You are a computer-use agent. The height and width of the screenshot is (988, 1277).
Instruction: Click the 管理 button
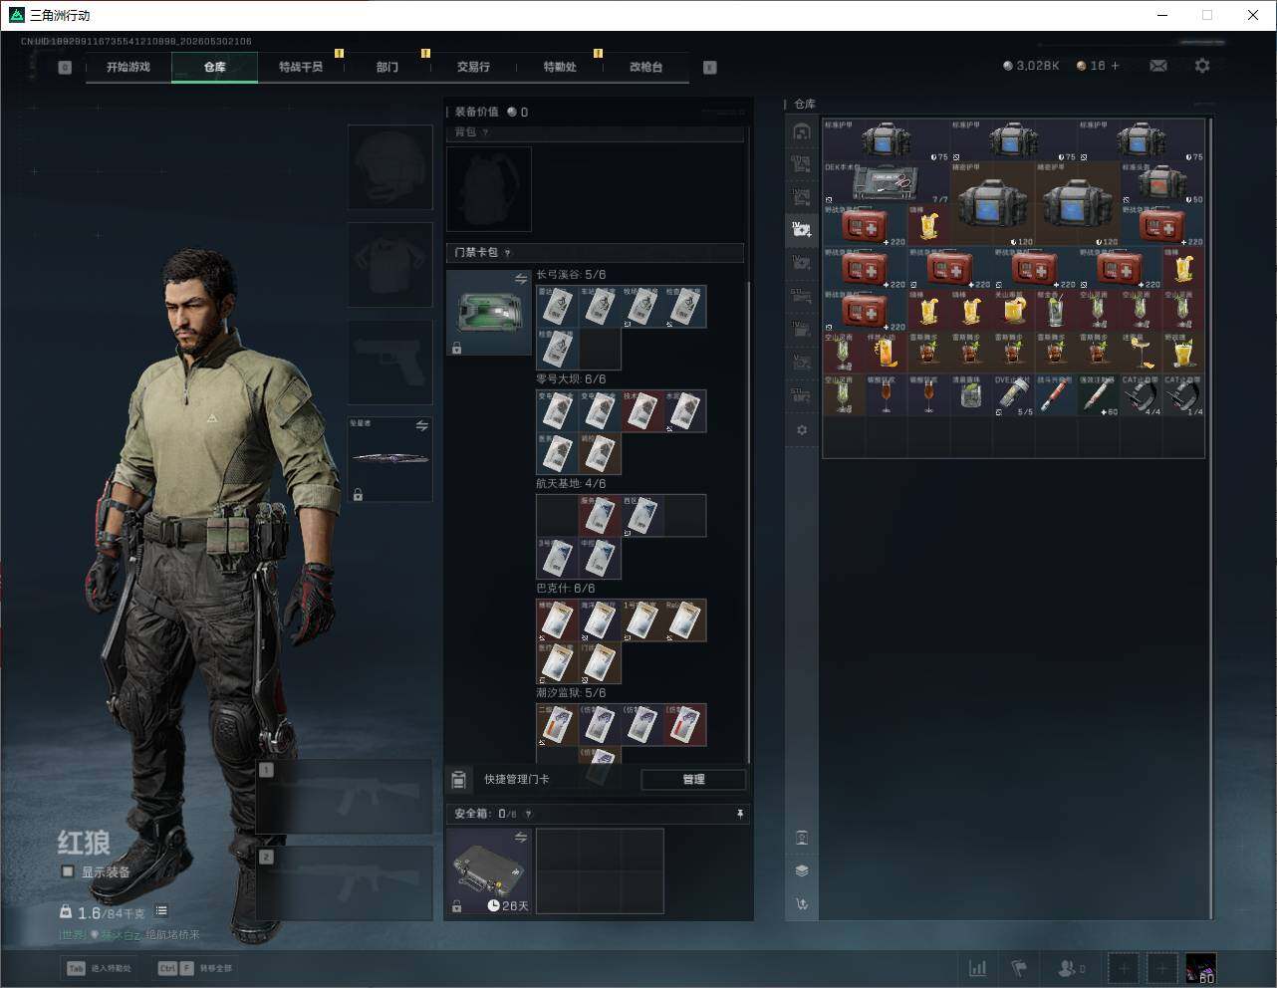tap(693, 780)
